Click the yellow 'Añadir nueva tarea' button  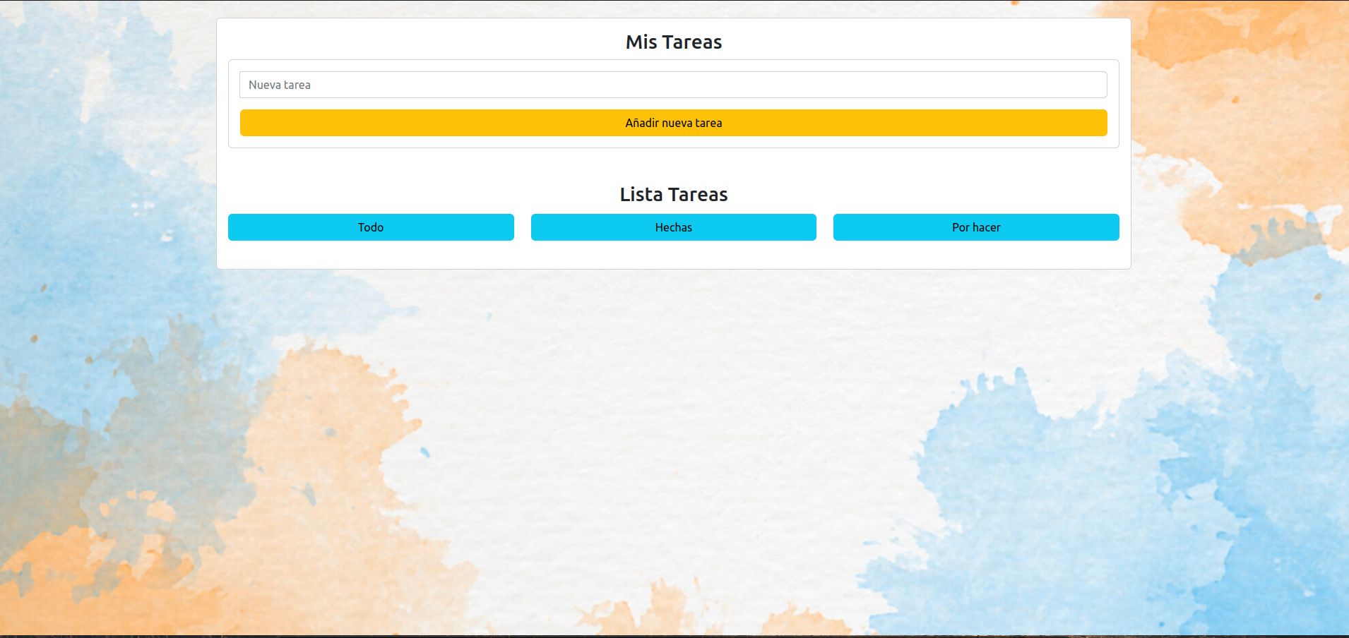673,123
